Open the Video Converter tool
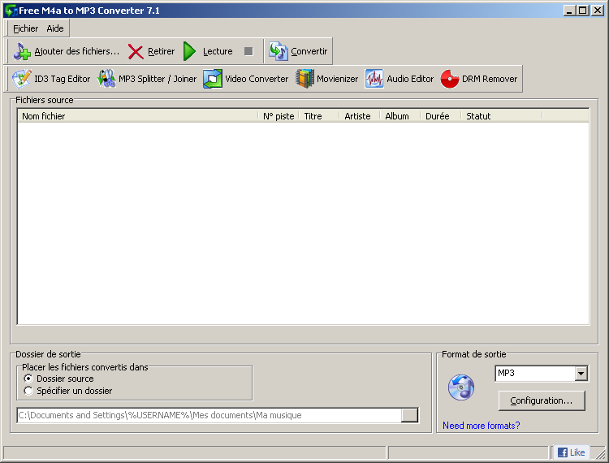This screenshot has height=463, width=609. [245, 79]
